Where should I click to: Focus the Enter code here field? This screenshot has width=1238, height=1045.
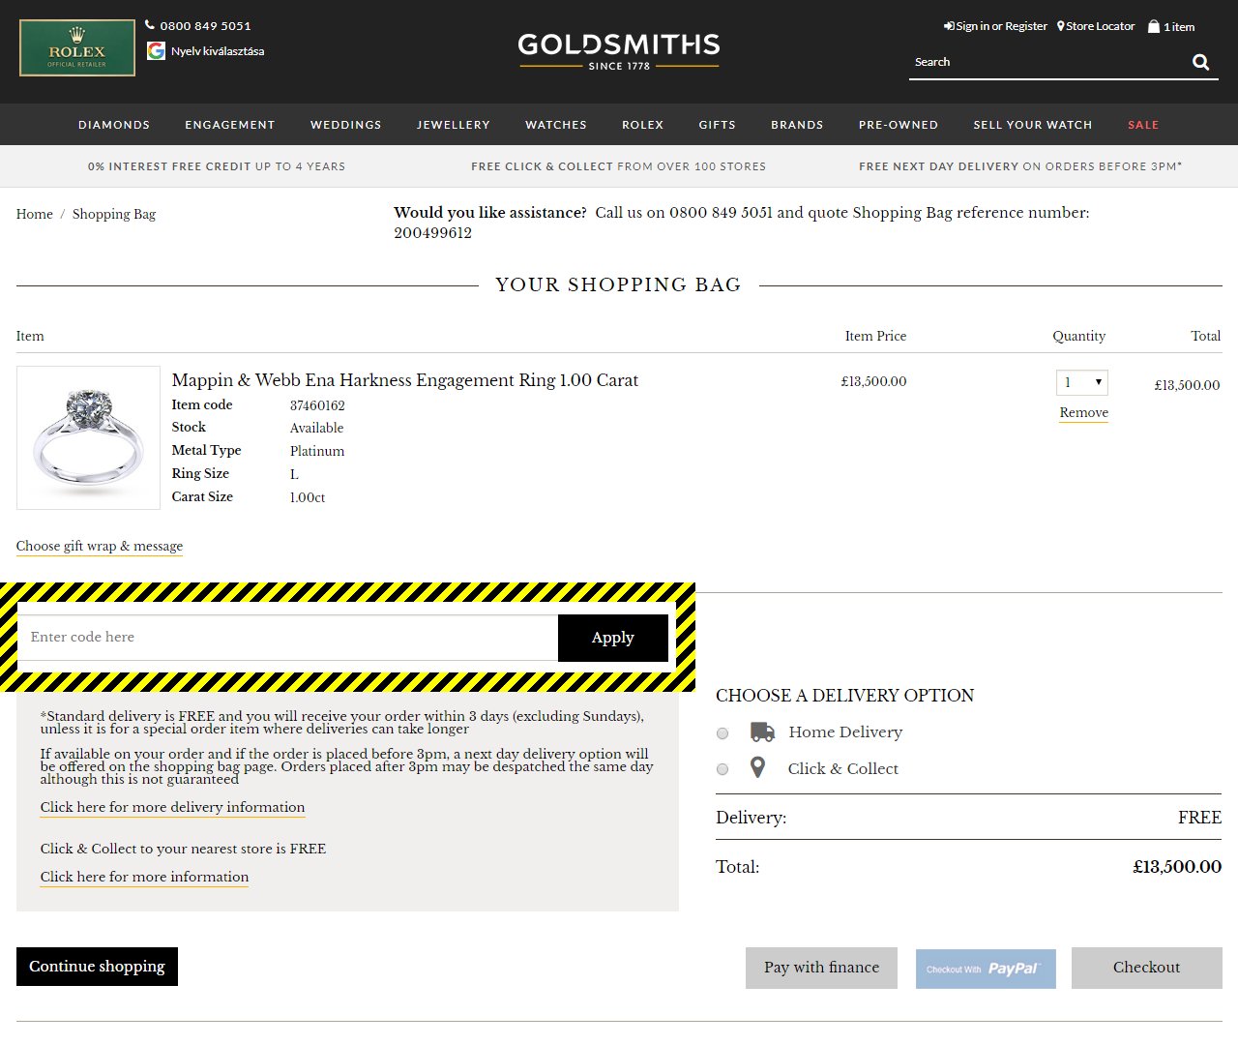[288, 638]
